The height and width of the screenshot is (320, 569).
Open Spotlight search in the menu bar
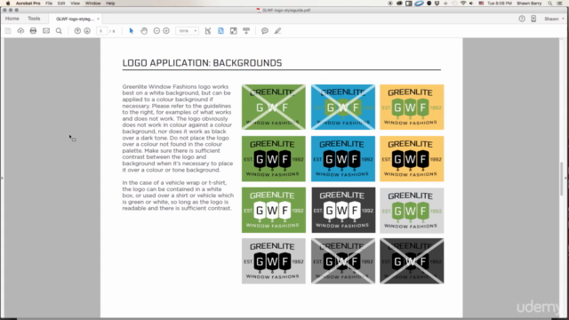(x=550, y=4)
